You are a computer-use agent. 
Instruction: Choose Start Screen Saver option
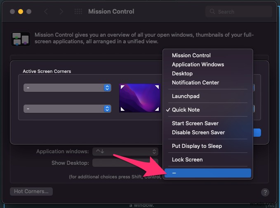(x=208, y=123)
